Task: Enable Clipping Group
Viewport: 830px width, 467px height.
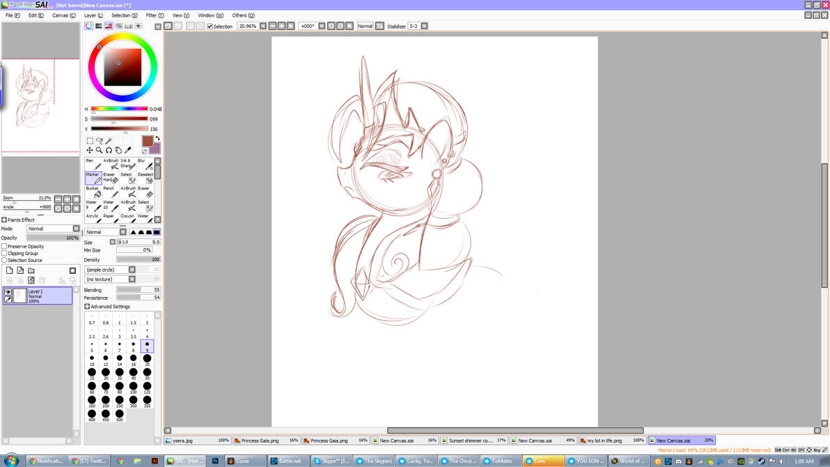Action: [x=4, y=254]
